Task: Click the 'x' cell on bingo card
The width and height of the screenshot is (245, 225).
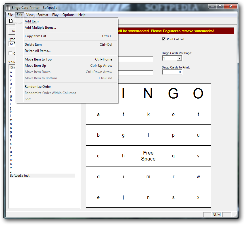Action: pos(198,197)
